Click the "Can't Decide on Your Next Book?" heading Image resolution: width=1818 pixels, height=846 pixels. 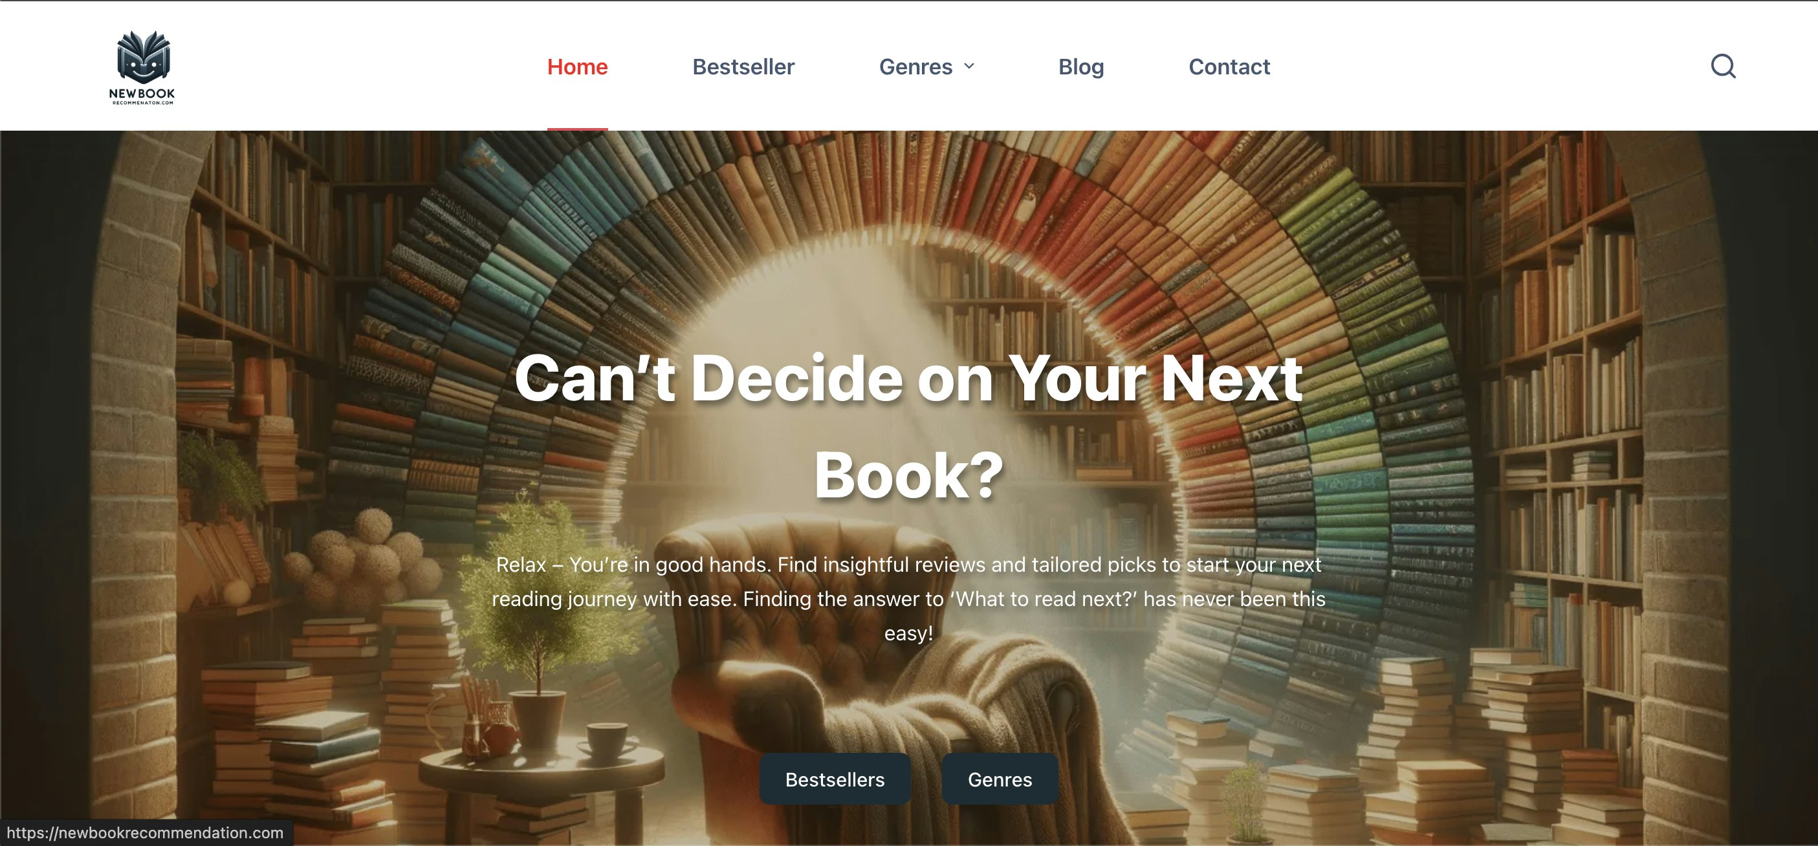coord(908,426)
